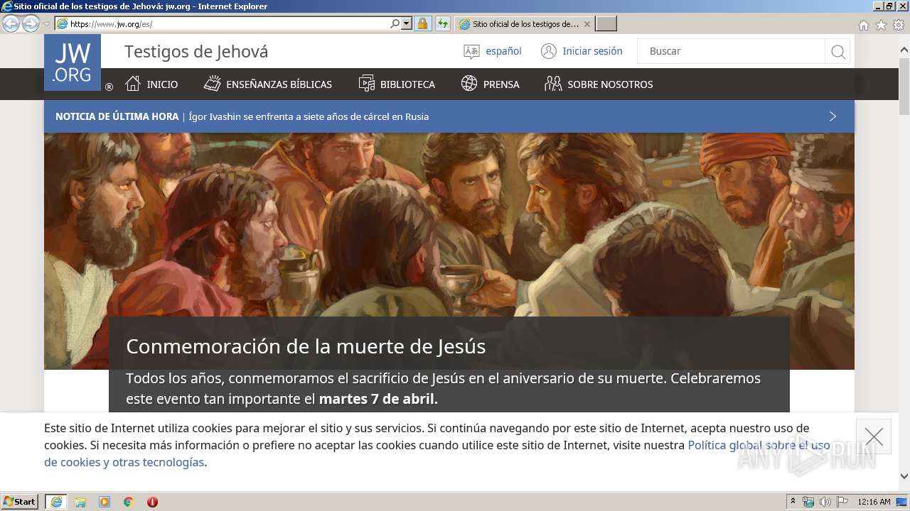Open the address bar dropdown
The image size is (910, 511).
407,23
